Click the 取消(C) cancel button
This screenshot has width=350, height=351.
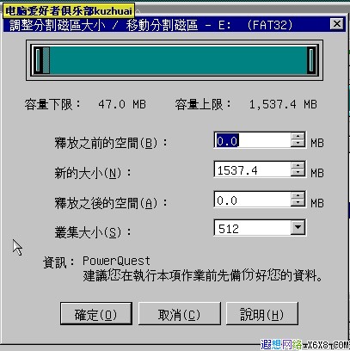pos(180,313)
